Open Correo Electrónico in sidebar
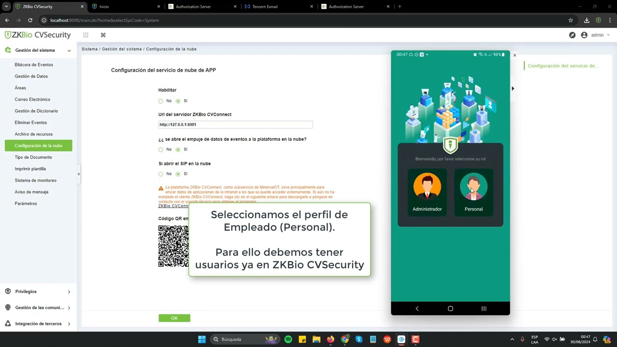Image resolution: width=617 pixels, height=347 pixels. [x=32, y=99]
